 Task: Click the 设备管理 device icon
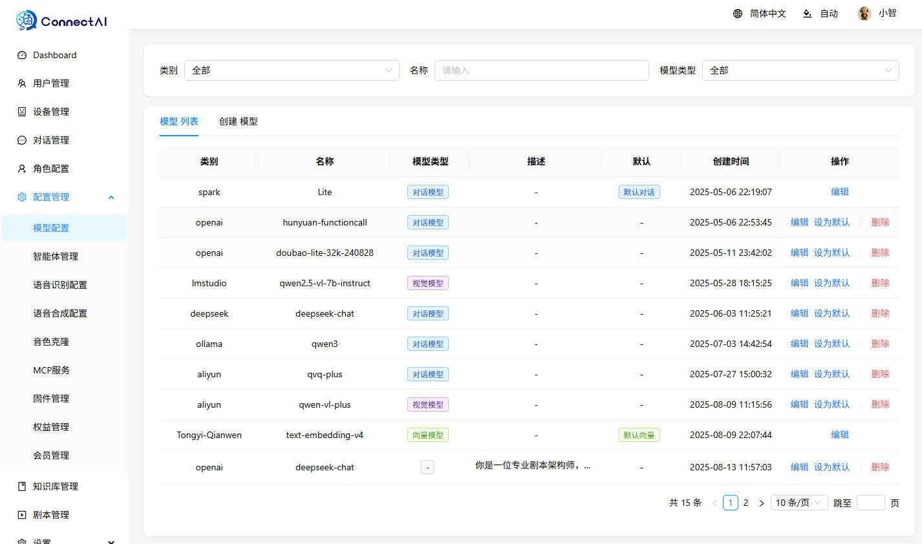pos(22,112)
